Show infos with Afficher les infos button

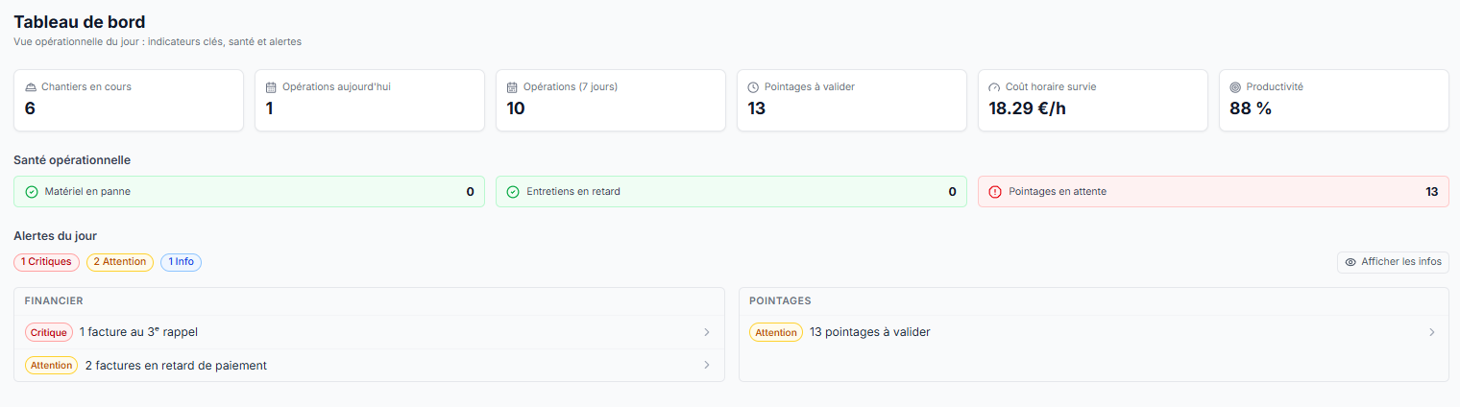tap(1393, 261)
